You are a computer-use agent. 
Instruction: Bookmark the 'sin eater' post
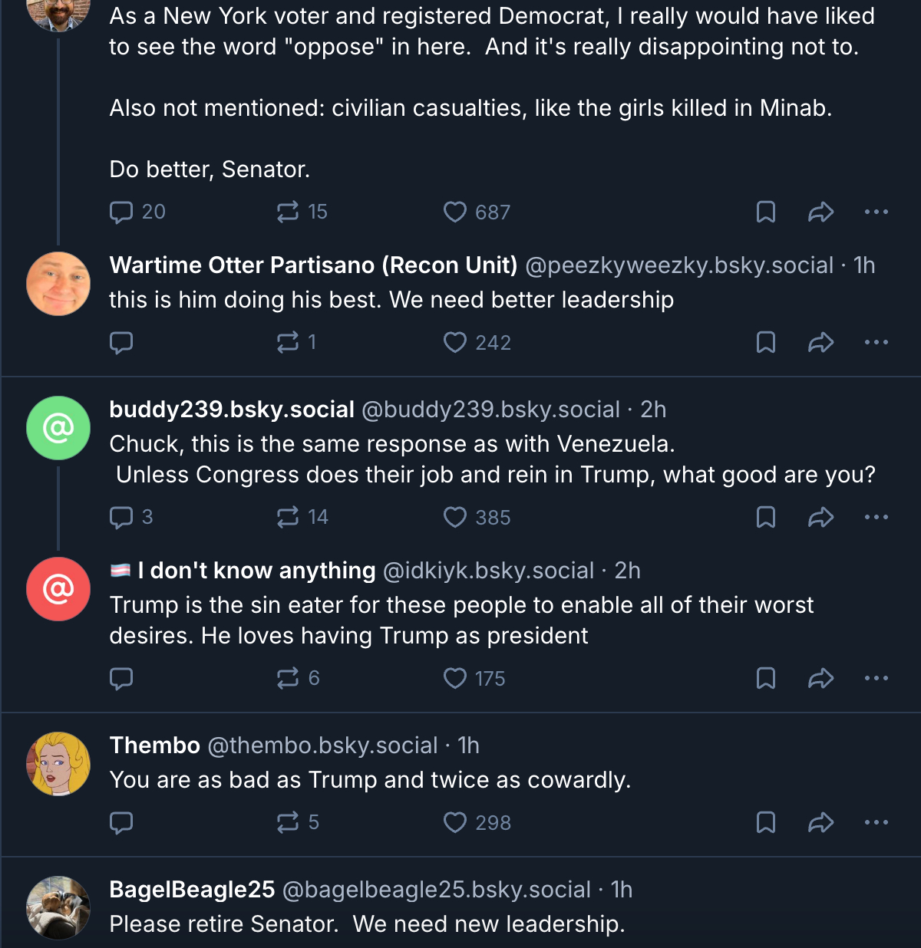[x=765, y=678]
